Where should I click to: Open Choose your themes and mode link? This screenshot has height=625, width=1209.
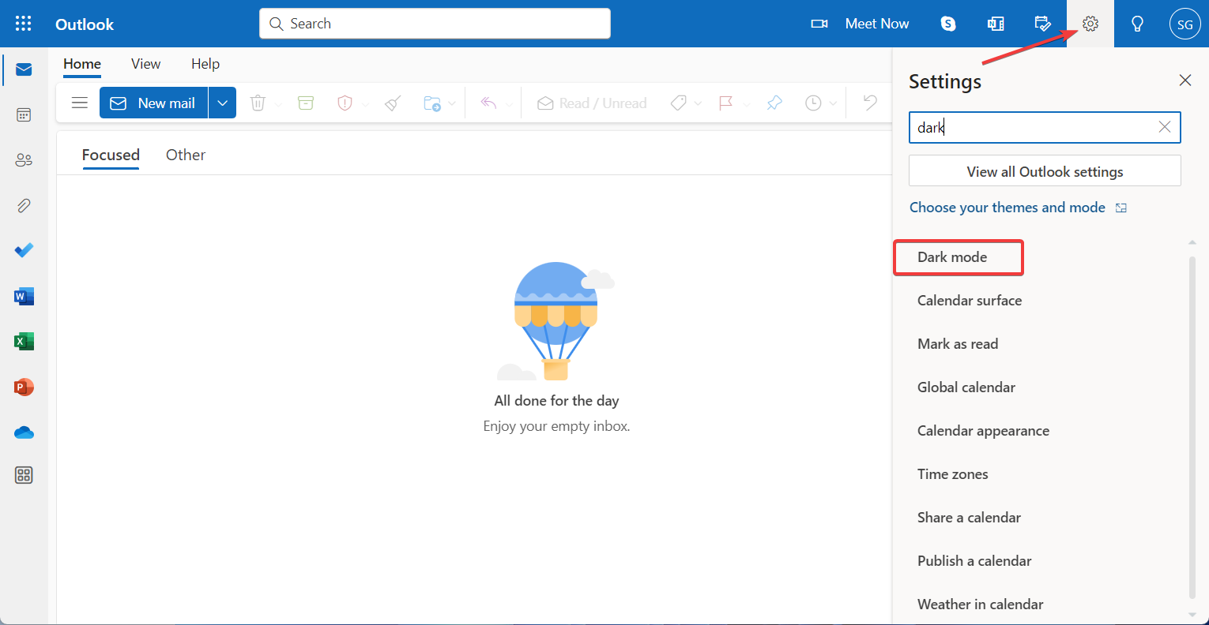(1018, 208)
